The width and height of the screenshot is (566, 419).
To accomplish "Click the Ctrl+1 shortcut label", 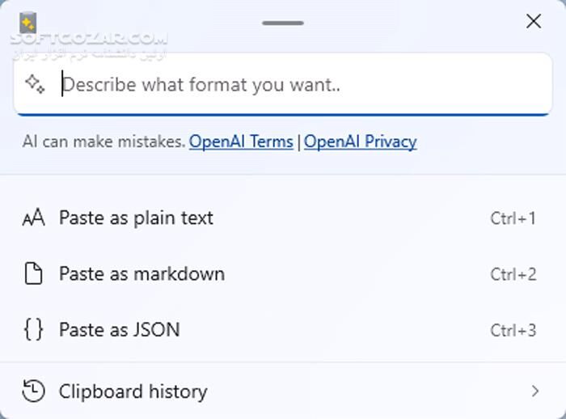I will pyautogui.click(x=513, y=218).
